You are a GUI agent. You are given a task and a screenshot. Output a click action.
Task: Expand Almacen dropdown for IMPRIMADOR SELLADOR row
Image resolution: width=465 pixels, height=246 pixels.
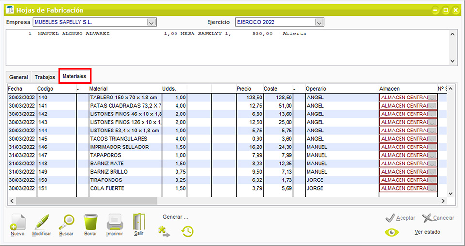click(x=433, y=147)
